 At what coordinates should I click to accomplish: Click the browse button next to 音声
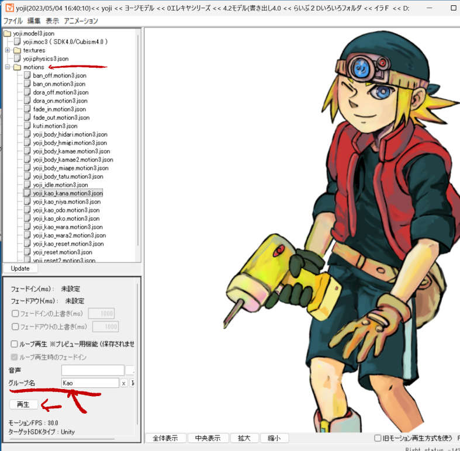[x=130, y=370]
